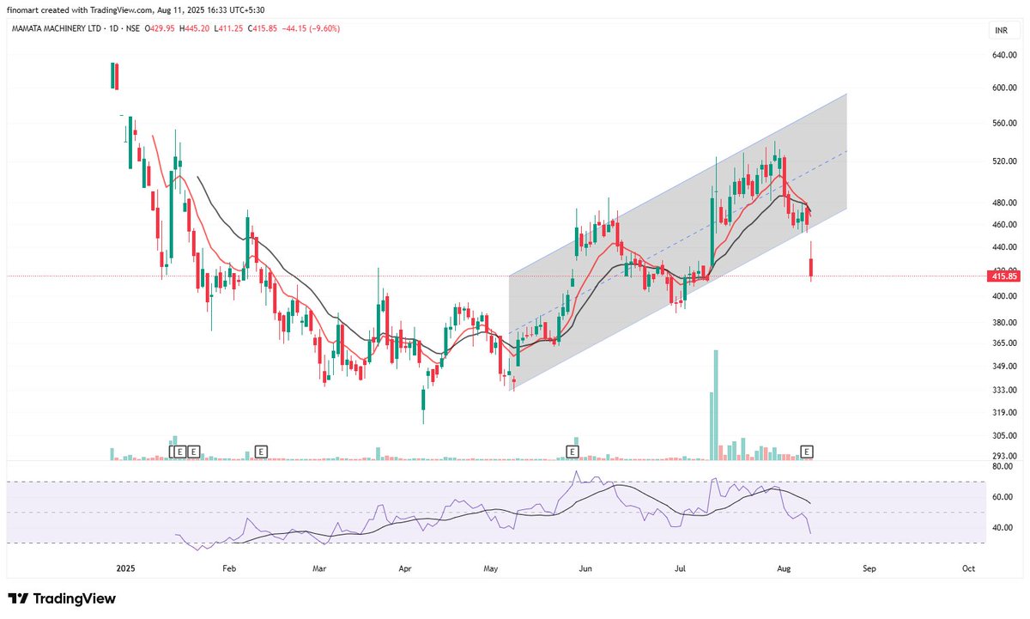Click the E earnings marker near early March
The width and height of the screenshot is (1030, 619).
click(260, 451)
